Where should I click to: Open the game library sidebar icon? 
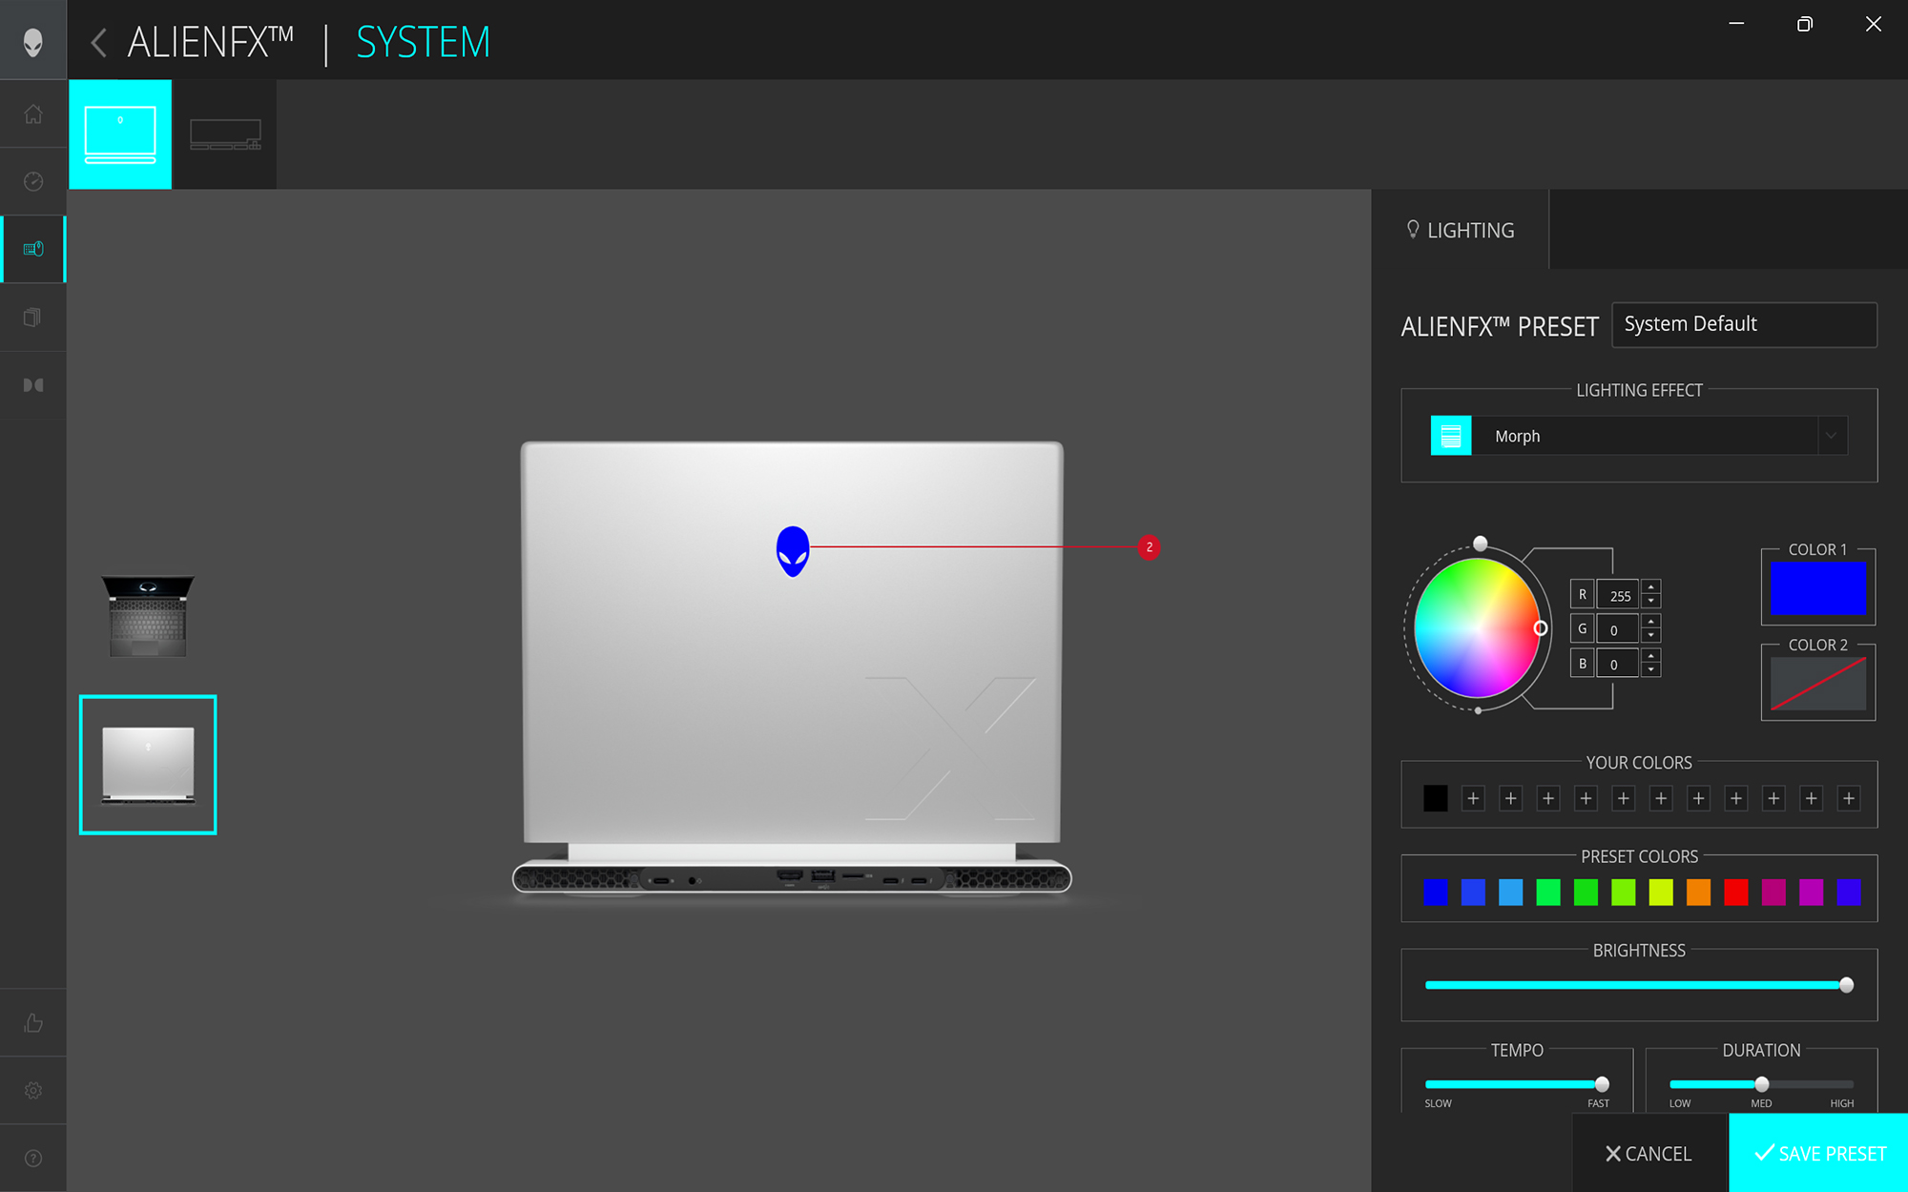point(32,318)
